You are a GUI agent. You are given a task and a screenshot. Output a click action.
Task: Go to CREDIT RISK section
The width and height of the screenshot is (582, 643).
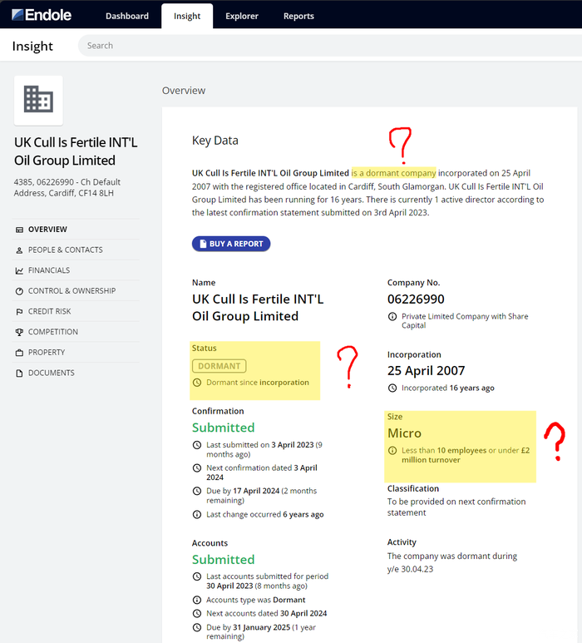[49, 311]
